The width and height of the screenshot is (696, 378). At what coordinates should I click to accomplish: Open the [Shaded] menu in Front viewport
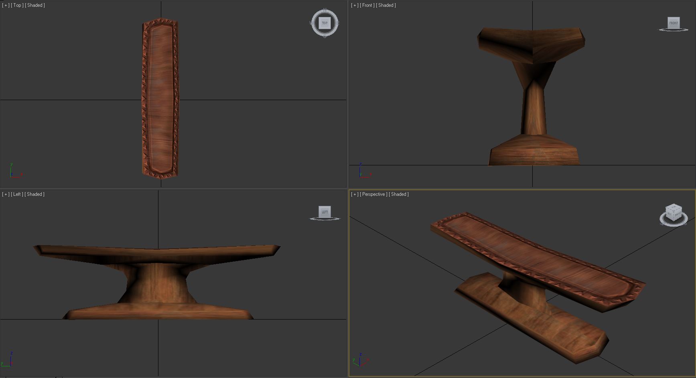coord(386,5)
